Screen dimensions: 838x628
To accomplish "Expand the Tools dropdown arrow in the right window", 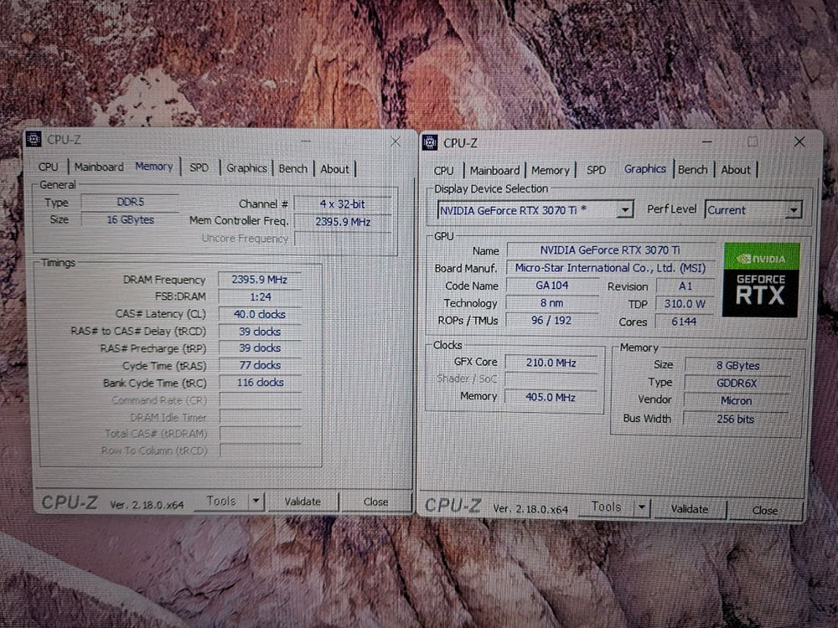I will pyautogui.click(x=642, y=507).
